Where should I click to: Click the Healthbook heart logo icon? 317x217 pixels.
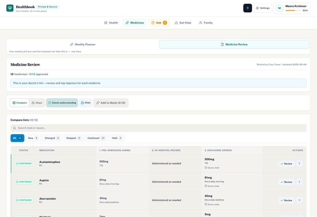click(10, 8)
